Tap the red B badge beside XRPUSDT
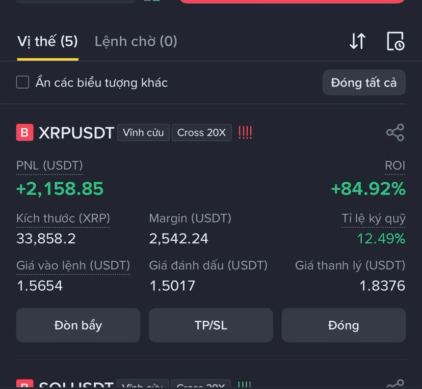The height and width of the screenshot is (389, 422). pyautogui.click(x=25, y=132)
